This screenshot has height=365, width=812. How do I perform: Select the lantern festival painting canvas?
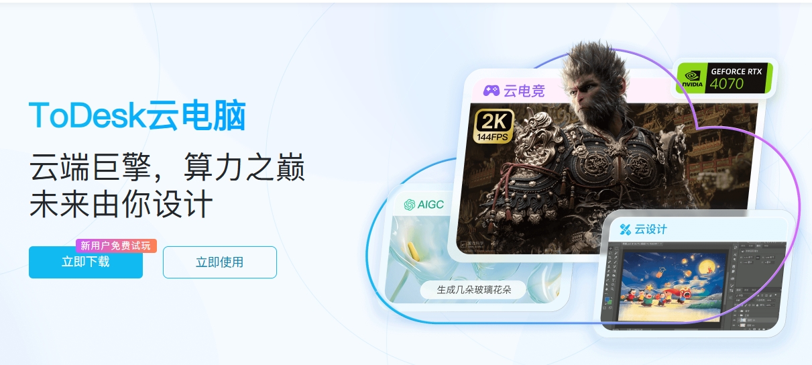[673, 286]
